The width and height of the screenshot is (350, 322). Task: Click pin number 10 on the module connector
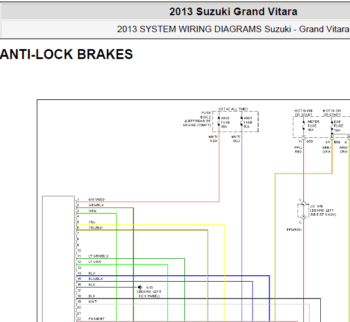[x=79, y=251]
